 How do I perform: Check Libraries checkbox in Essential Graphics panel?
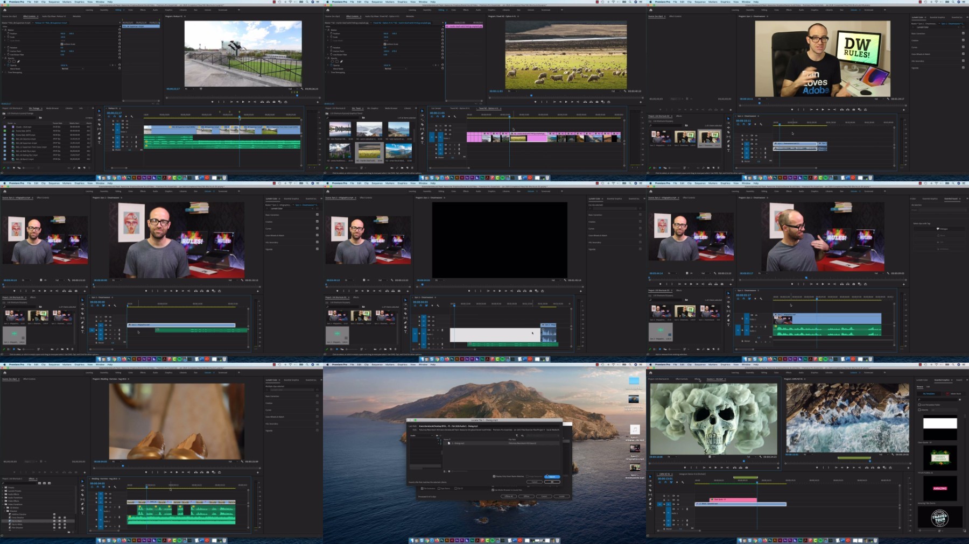pyautogui.click(x=919, y=410)
